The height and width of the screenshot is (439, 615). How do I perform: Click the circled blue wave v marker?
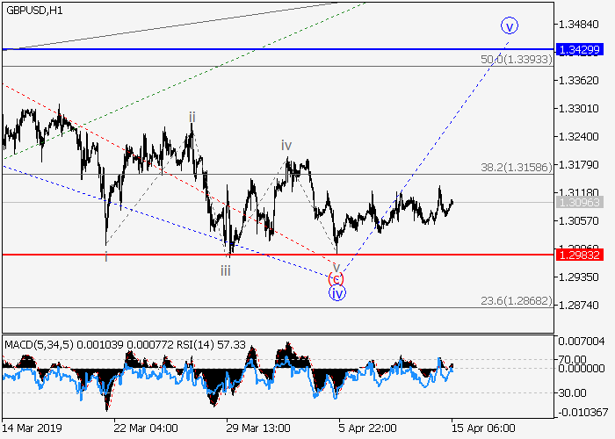coord(510,25)
